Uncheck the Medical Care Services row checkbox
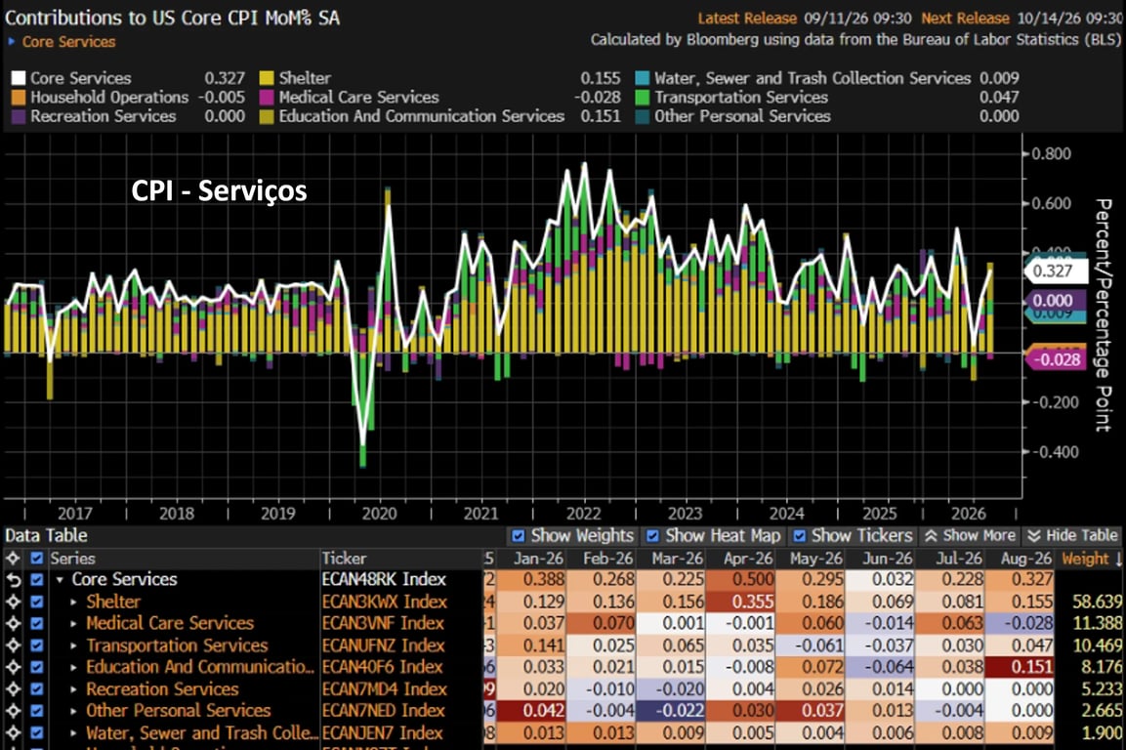 [x=37, y=623]
